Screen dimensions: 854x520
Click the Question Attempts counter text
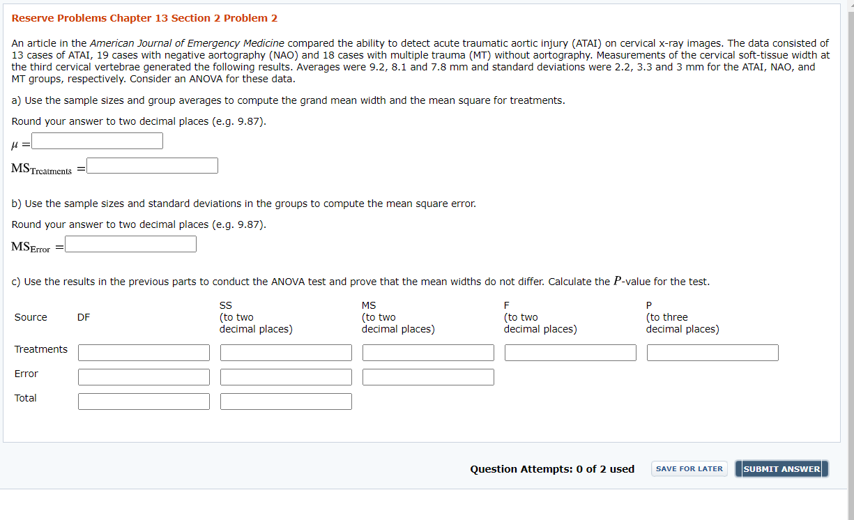point(552,468)
